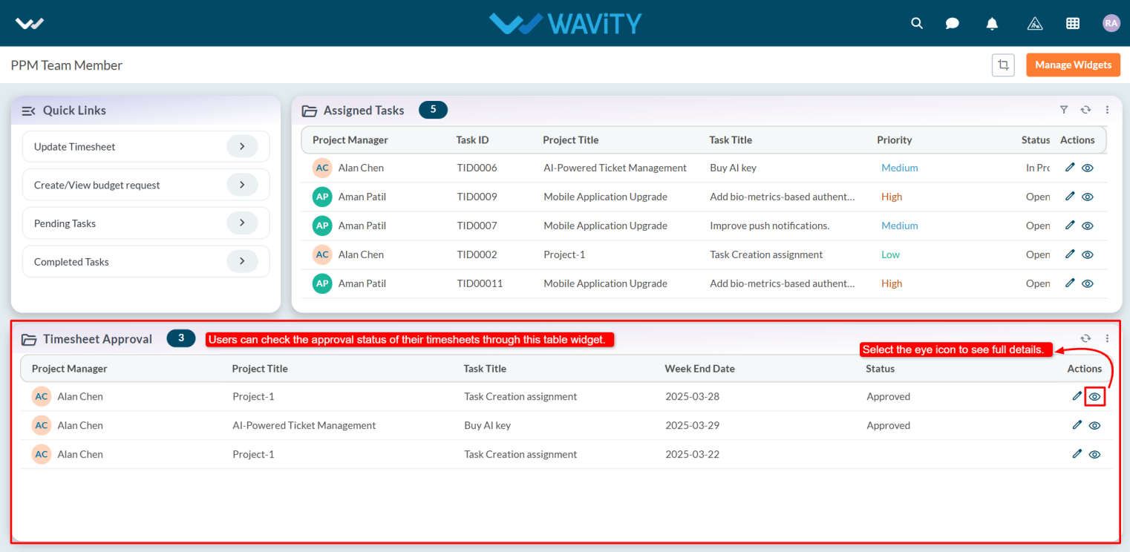The width and height of the screenshot is (1130, 552).
Task: Open Create/View budget request chevron
Action: [242, 185]
